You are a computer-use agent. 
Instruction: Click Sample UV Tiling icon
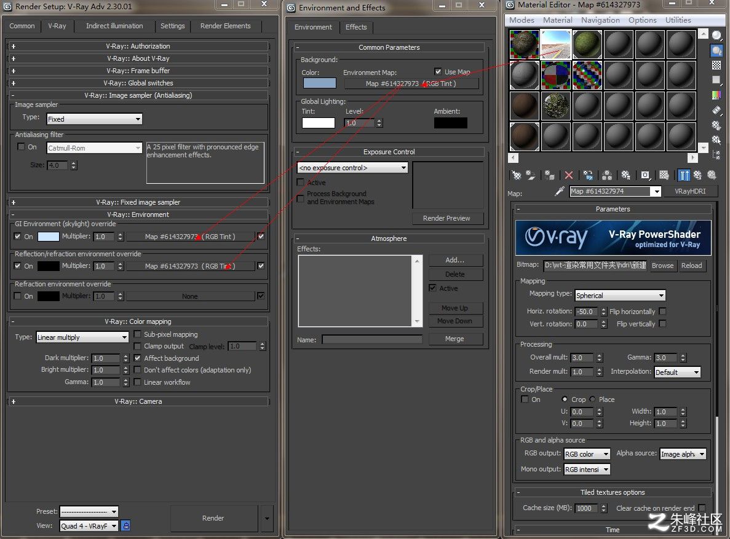click(716, 80)
